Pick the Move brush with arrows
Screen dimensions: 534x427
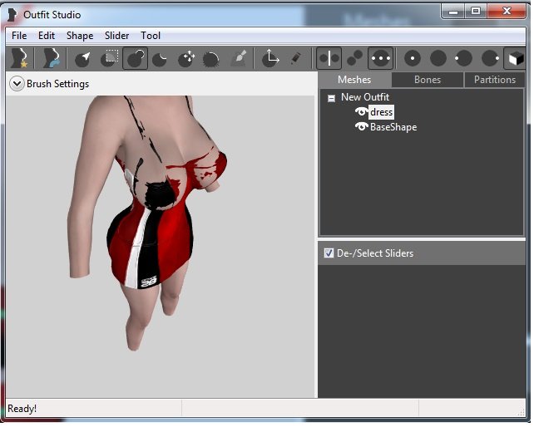click(186, 58)
